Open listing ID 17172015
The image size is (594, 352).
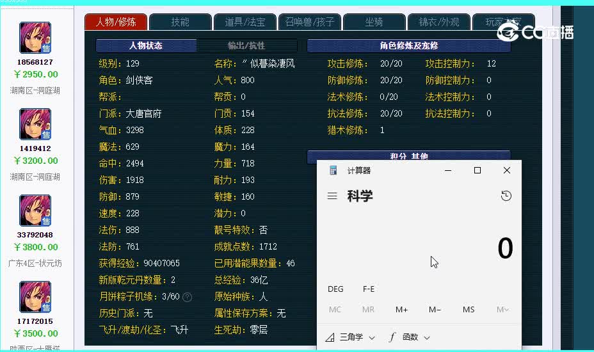(35, 321)
